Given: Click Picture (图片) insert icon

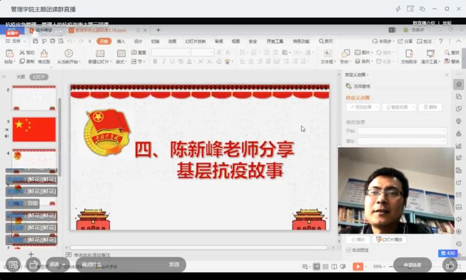Looking at the screenshot, I should point(358,52).
